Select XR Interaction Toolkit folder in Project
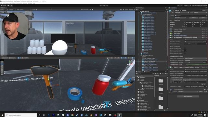The image size is (208, 117). coord(147,82)
